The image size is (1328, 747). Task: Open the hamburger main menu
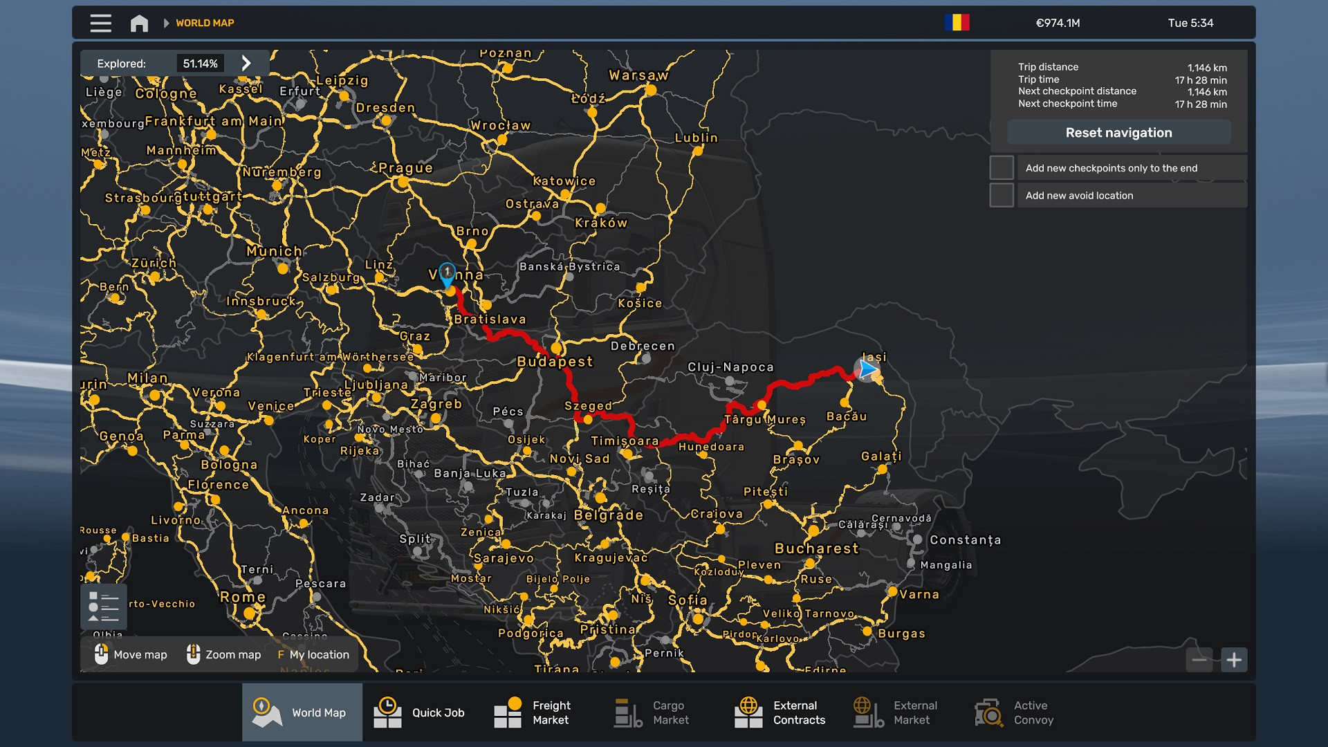[x=100, y=23]
